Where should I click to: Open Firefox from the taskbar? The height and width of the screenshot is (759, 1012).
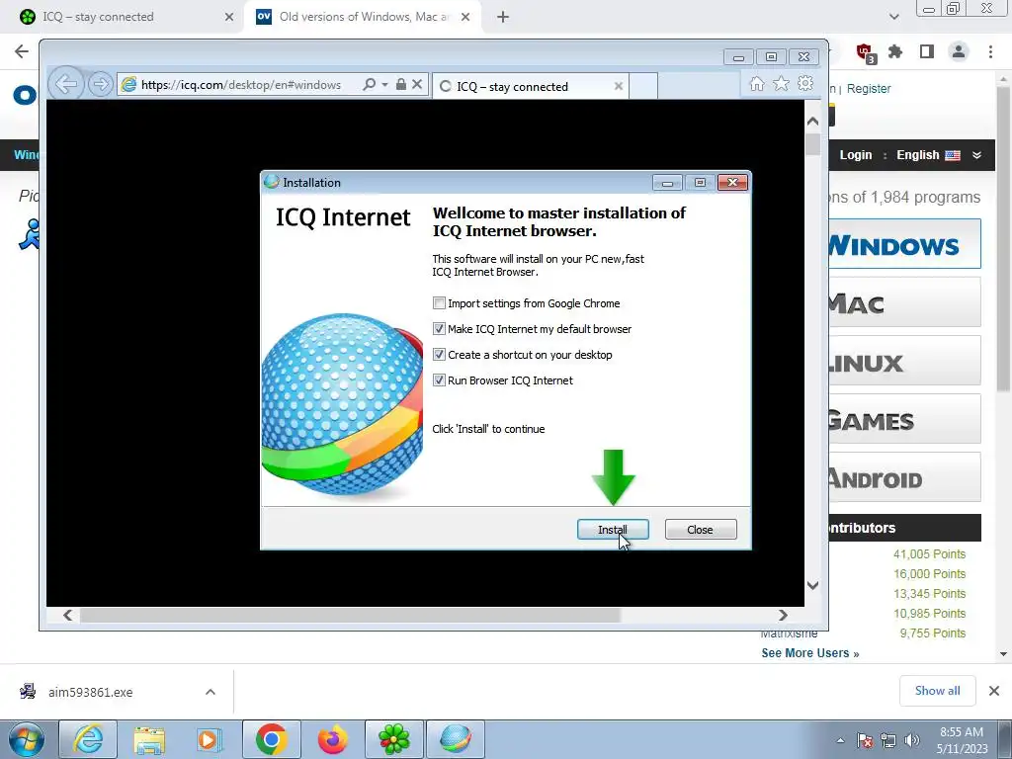pyautogui.click(x=332, y=739)
